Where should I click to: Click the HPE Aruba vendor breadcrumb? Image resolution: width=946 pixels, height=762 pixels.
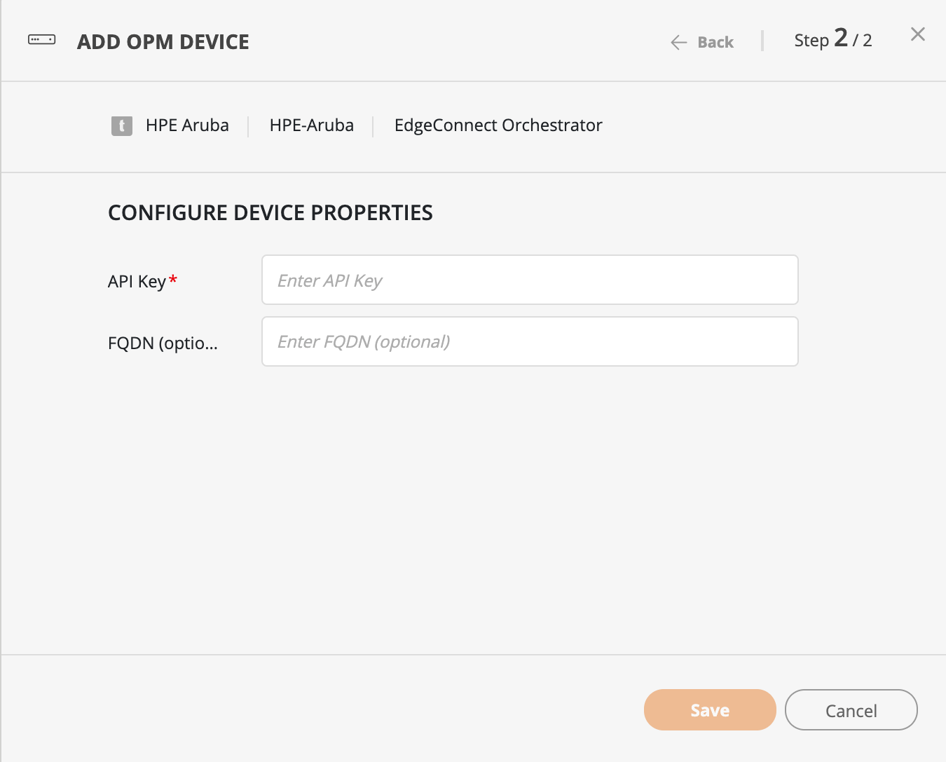(187, 125)
